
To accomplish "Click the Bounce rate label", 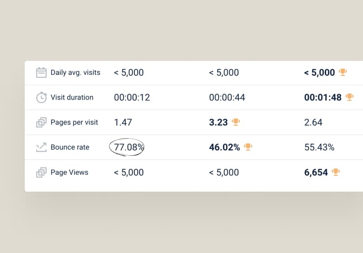I will (x=70, y=147).
